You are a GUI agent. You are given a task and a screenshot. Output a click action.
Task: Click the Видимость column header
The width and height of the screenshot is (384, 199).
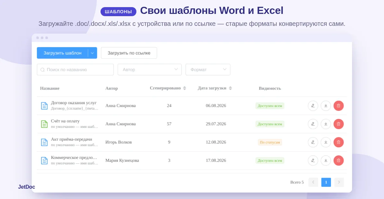[270, 89]
